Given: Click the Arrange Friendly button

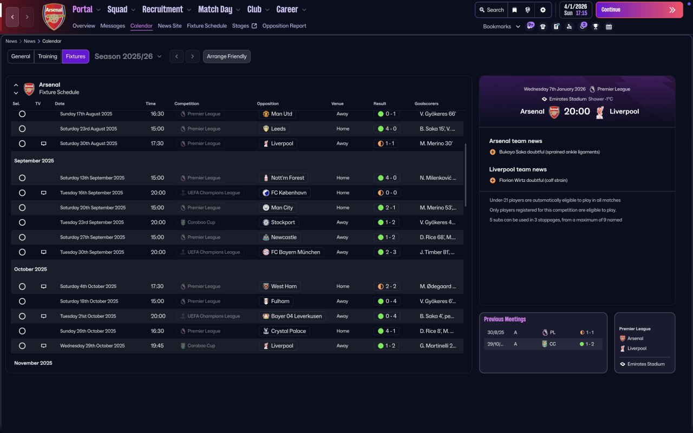Looking at the screenshot, I should [227, 56].
